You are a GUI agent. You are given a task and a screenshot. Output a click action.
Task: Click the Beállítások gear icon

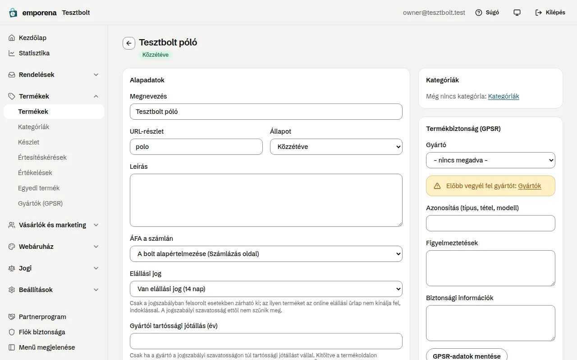(12, 290)
